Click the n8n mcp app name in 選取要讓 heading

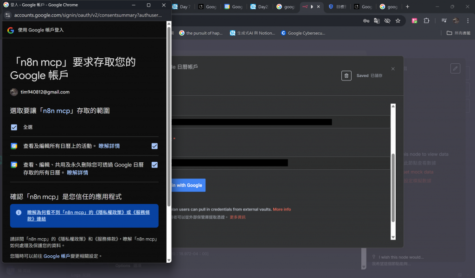[x=56, y=111]
